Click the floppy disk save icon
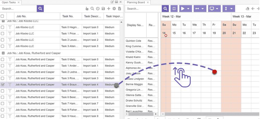 coord(103,9)
